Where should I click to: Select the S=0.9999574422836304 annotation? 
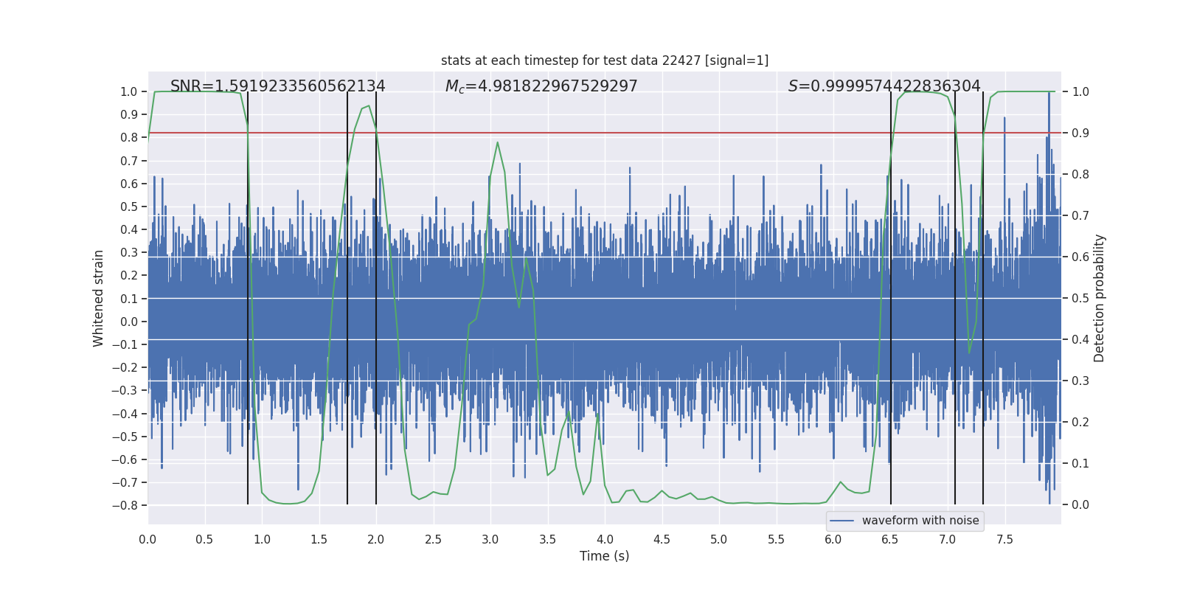(x=884, y=86)
